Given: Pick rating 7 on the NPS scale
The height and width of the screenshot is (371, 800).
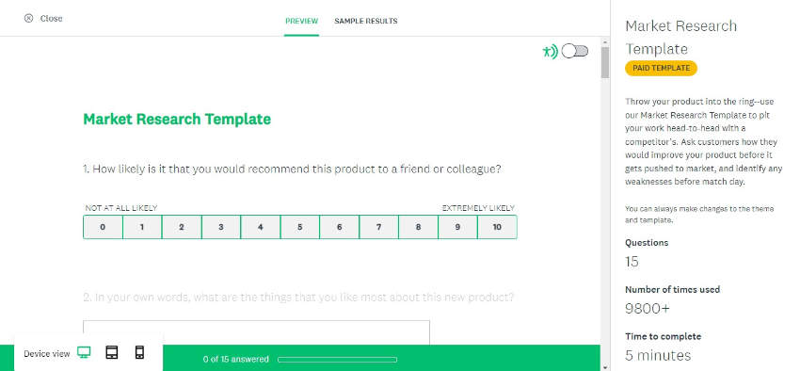Looking at the screenshot, I should [378, 227].
